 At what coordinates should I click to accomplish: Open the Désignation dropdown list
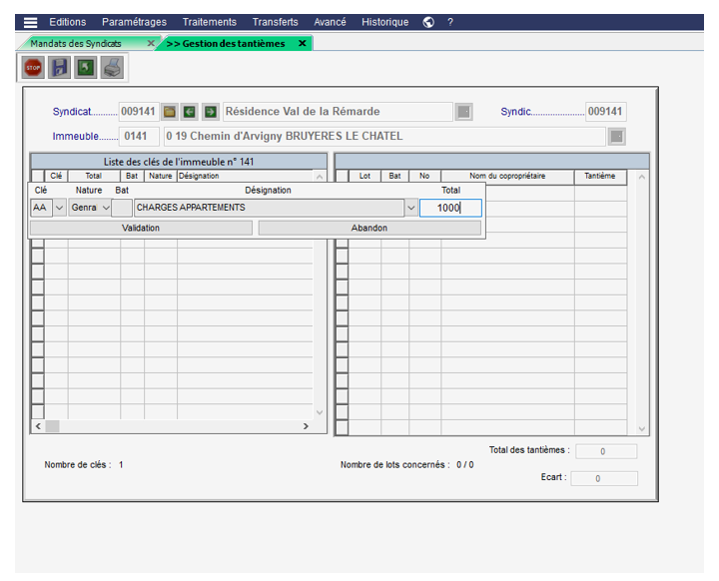coord(410,208)
